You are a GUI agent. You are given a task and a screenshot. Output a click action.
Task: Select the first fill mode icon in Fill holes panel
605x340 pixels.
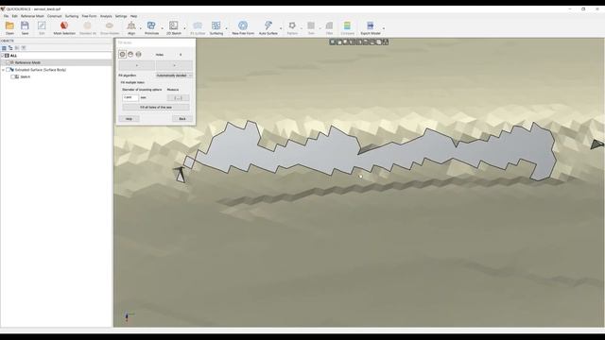tap(122, 55)
